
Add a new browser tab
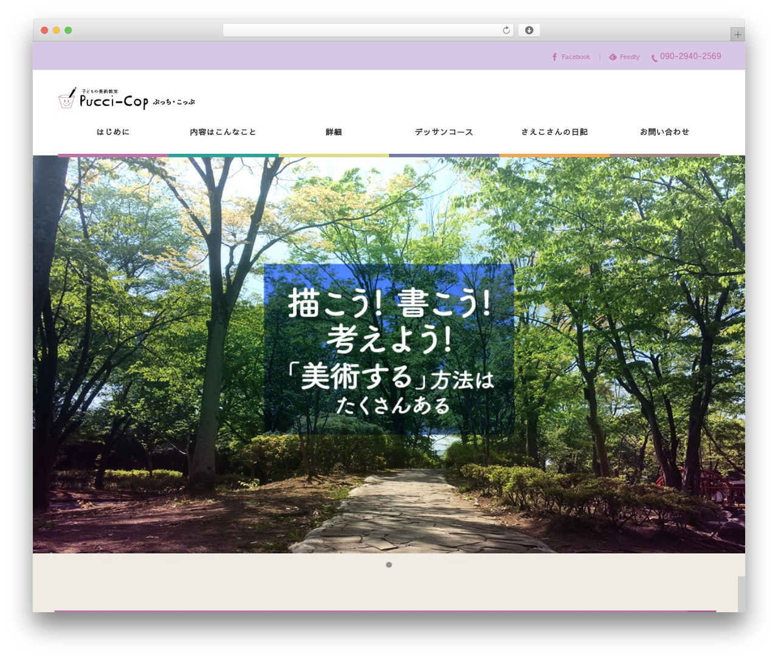[737, 35]
